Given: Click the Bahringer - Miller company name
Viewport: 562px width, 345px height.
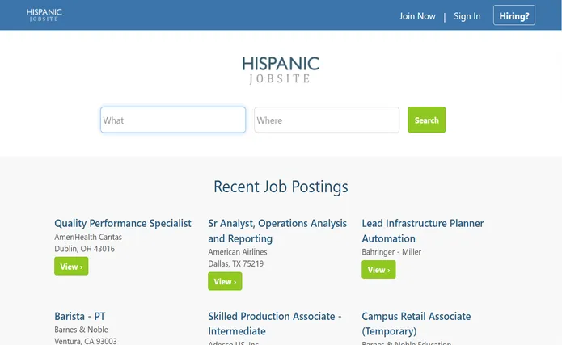Looking at the screenshot, I should 391,252.
